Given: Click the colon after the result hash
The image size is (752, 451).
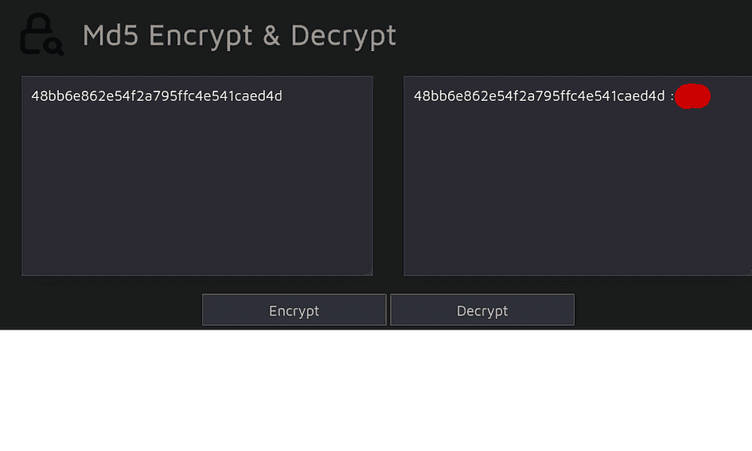Looking at the screenshot, I should (x=672, y=97).
